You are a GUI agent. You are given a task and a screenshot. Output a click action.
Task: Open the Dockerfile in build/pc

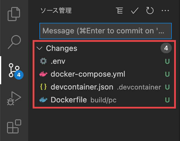(69, 100)
